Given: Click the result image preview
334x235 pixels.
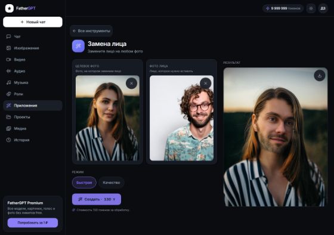Looking at the screenshot, I should (276, 137).
